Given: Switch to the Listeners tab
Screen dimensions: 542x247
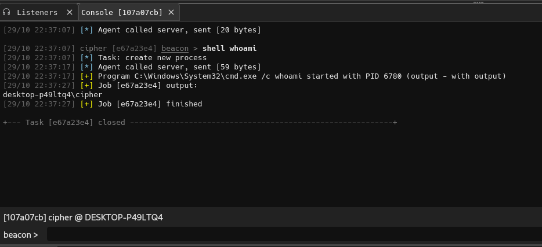Looking at the screenshot, I should point(37,12).
